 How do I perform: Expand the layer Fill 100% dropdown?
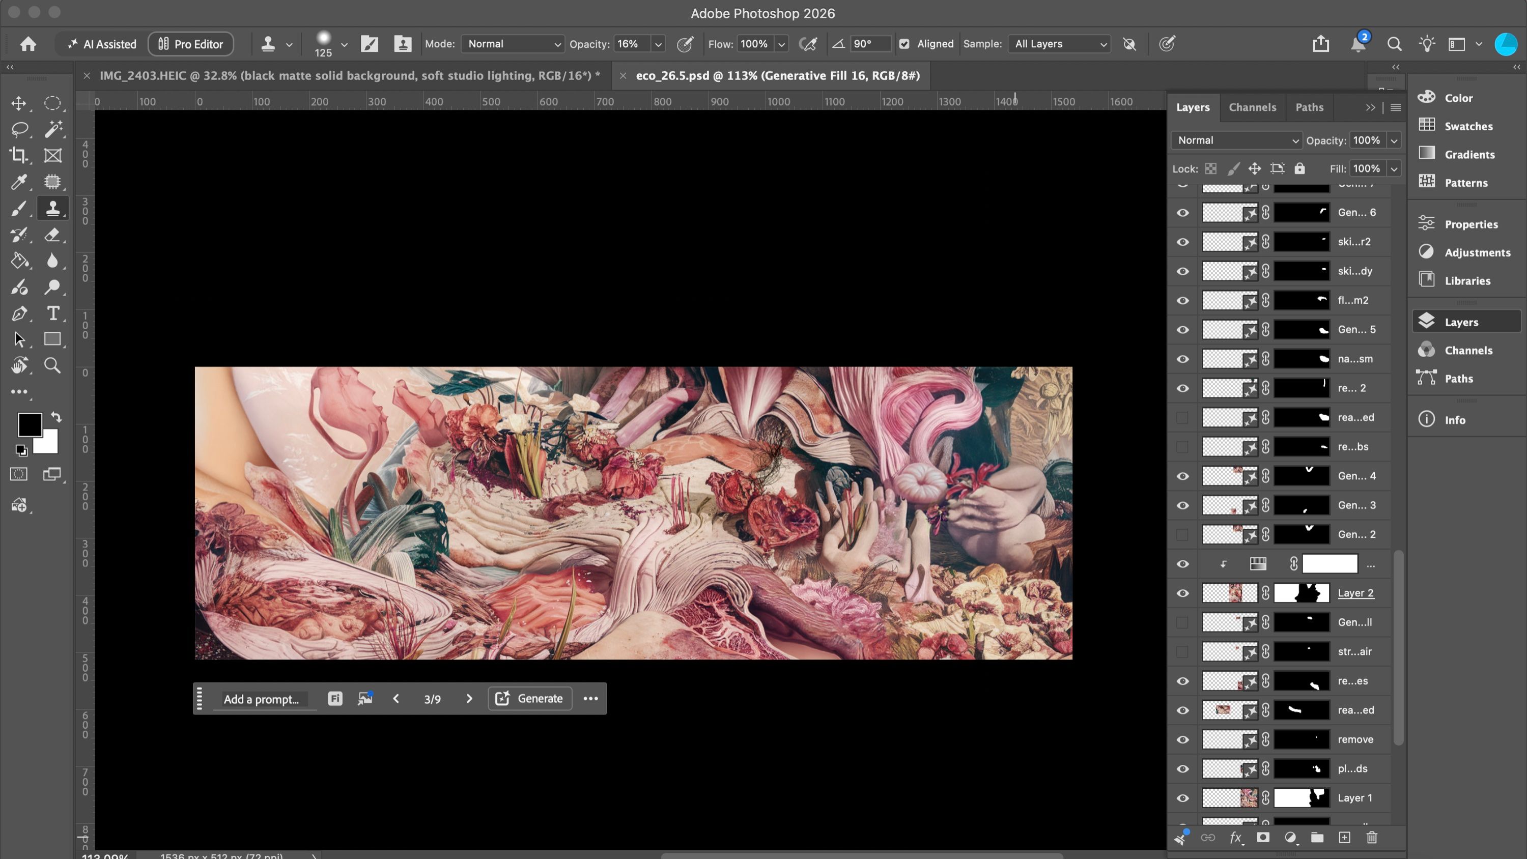1394,169
